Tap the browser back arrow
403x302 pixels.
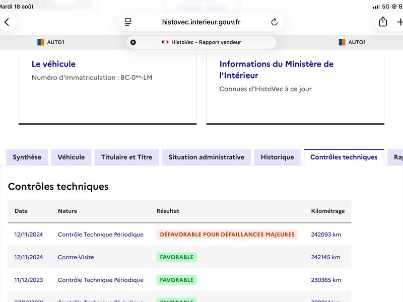click(x=7, y=22)
